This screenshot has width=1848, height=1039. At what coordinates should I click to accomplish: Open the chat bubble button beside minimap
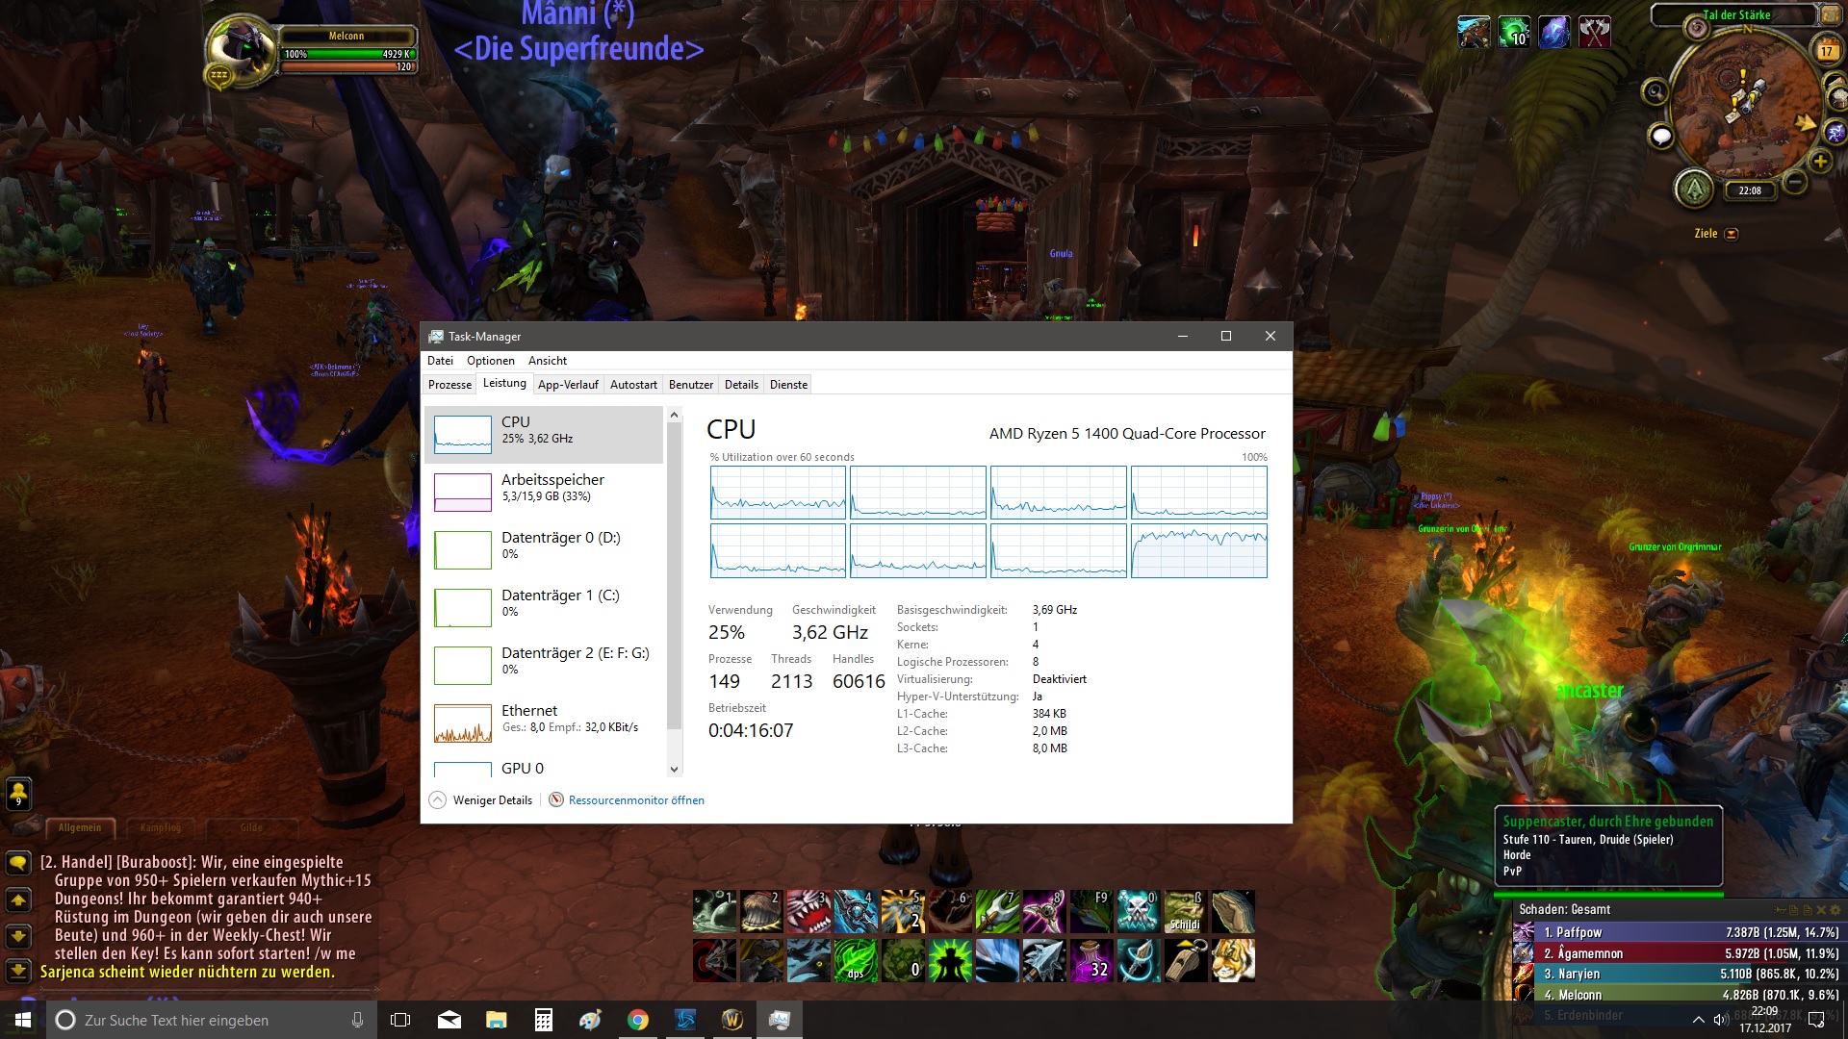tap(1661, 137)
